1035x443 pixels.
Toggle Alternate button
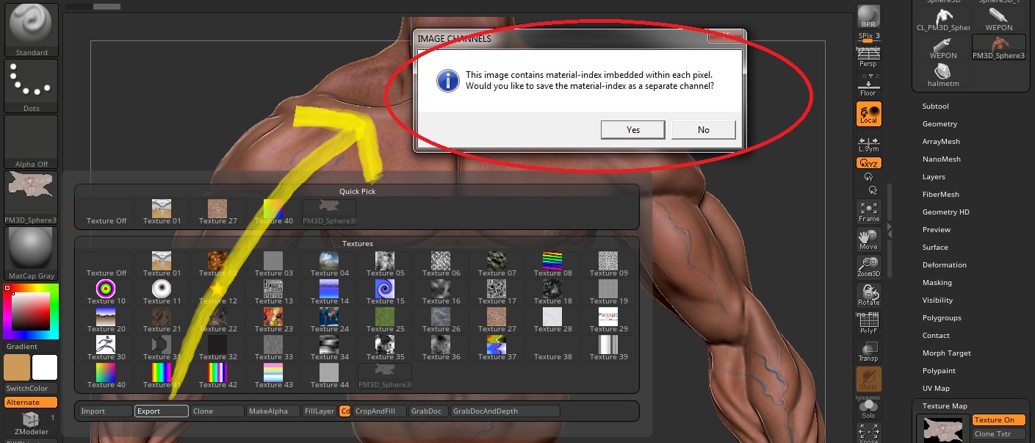coord(32,403)
